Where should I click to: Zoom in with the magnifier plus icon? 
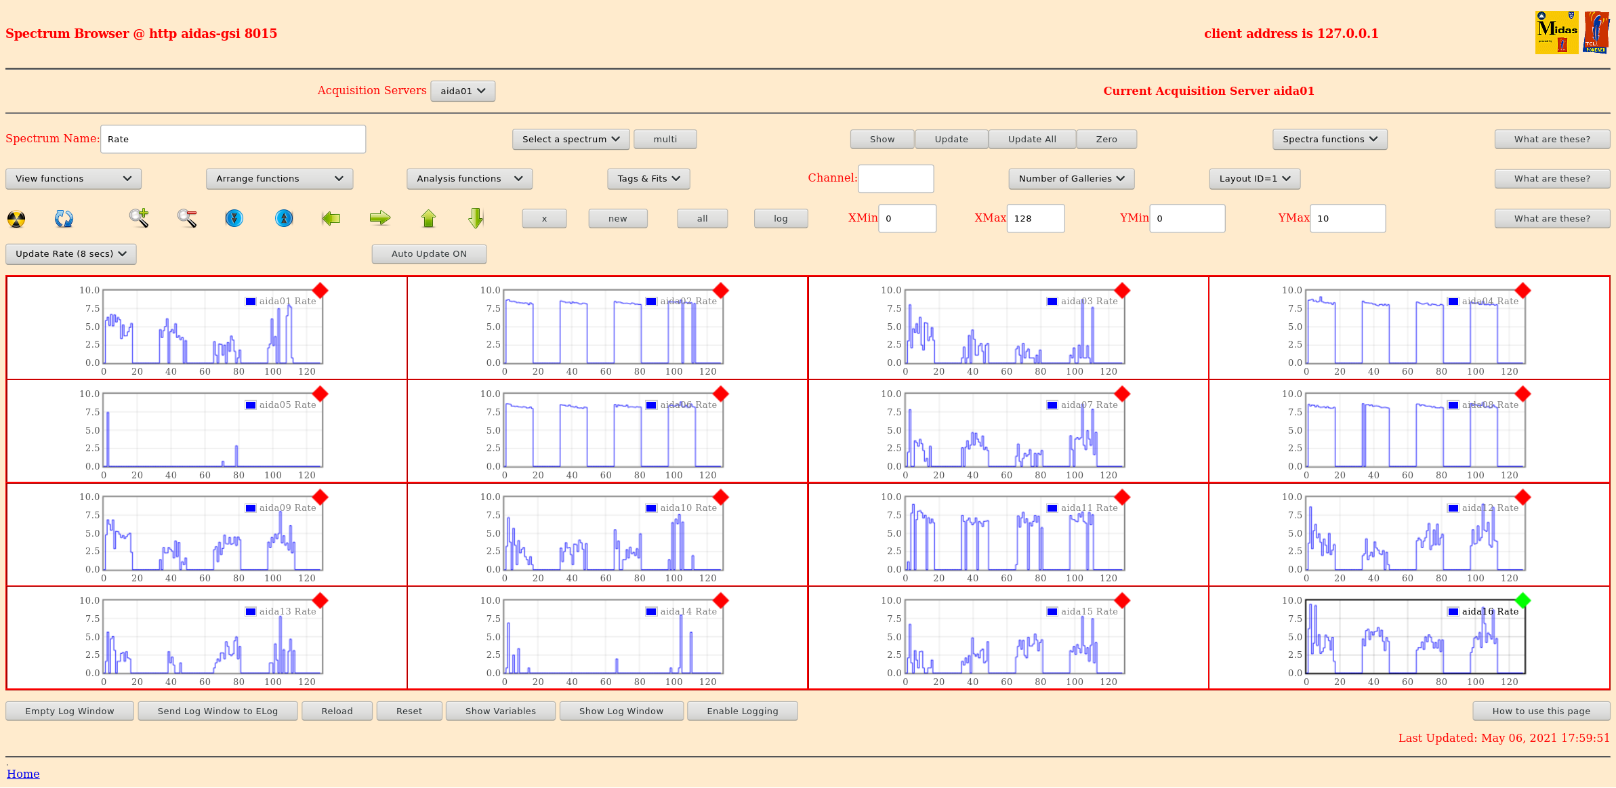tap(139, 218)
